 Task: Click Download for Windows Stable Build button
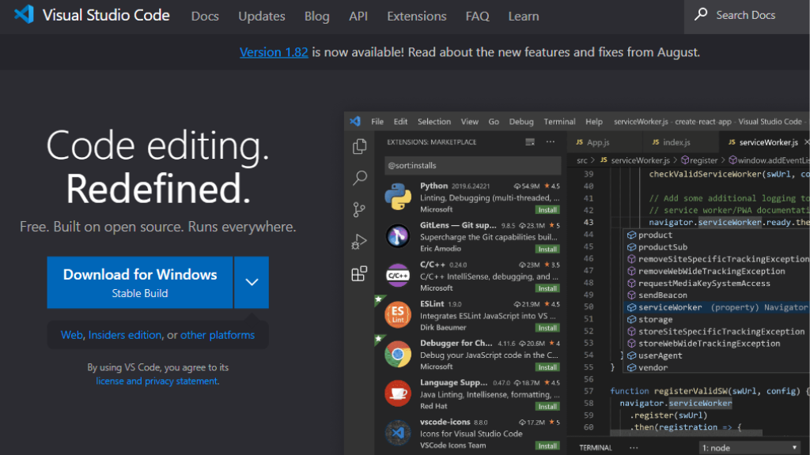(139, 282)
